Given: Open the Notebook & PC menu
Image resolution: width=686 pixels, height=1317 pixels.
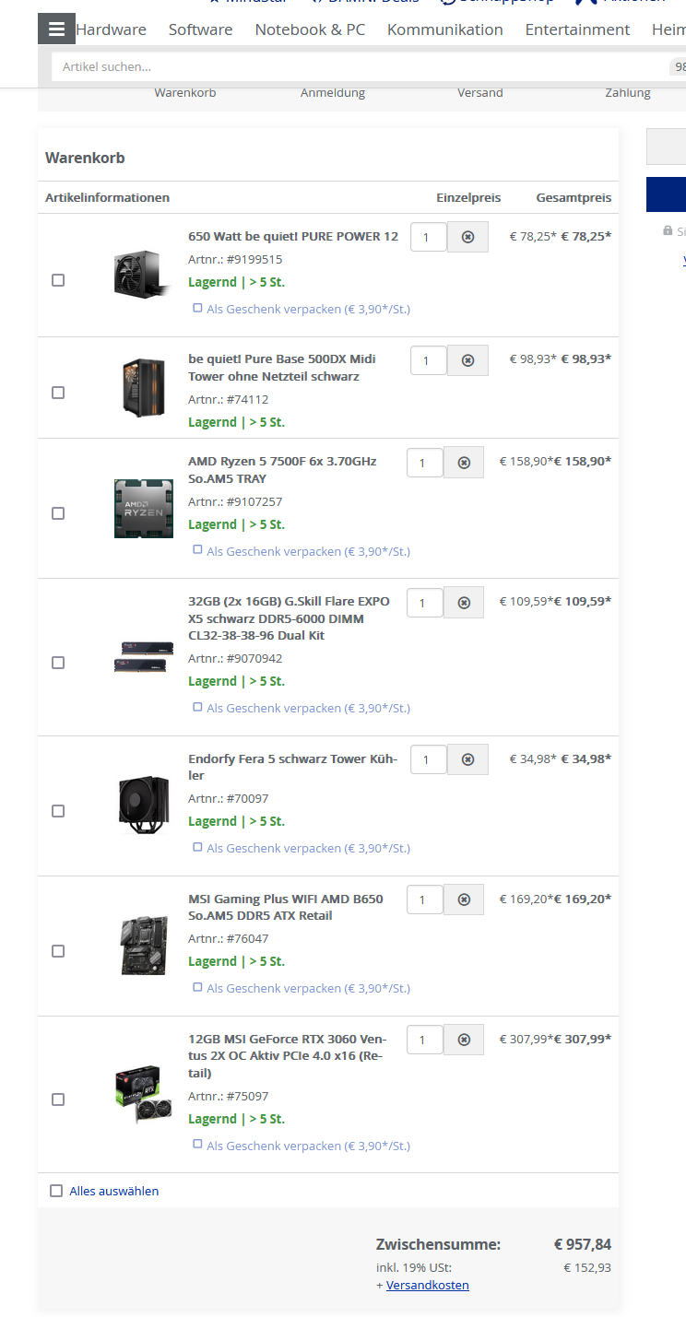Looking at the screenshot, I should 310,29.
